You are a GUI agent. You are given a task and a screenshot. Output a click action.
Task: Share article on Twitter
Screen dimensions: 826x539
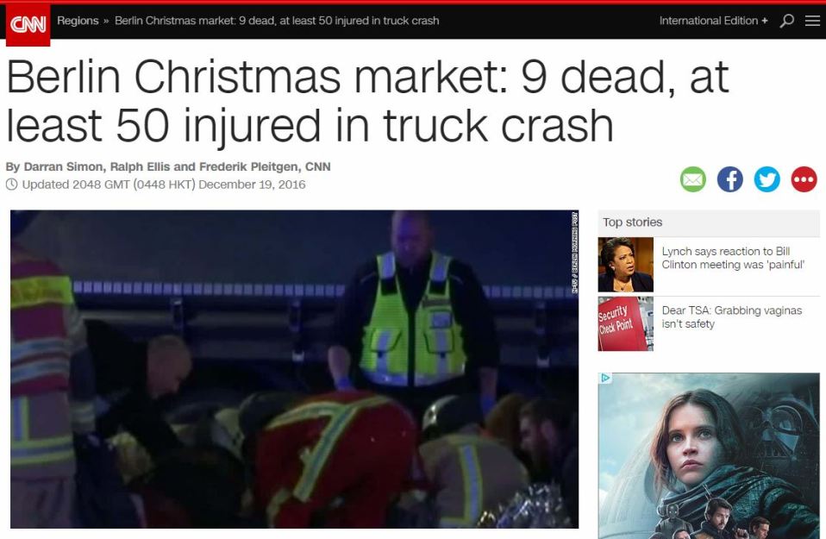[x=767, y=179]
